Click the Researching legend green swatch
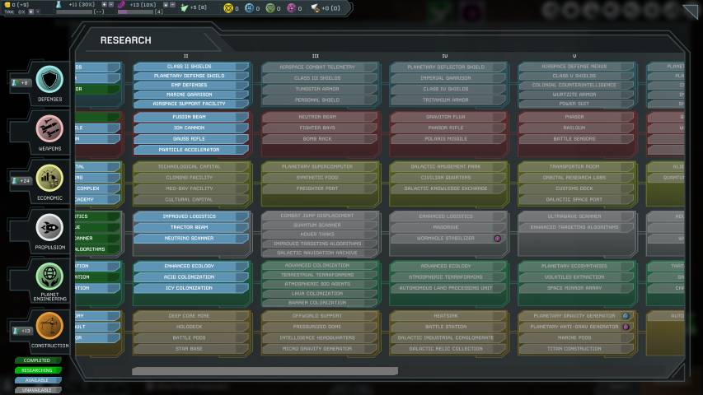Screen dimensions: 703x395 [x=38, y=370]
